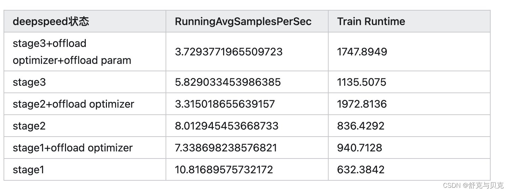Click the CSDN @舒克与贝克 watermark
The width and height of the screenshot is (509, 192).
(x=473, y=185)
